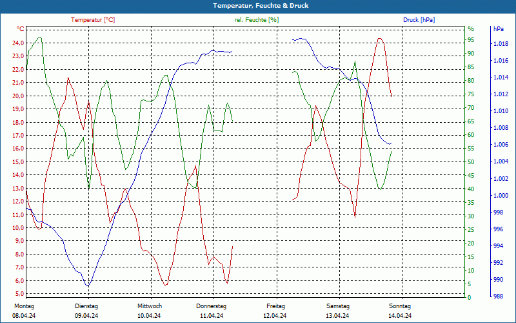Select the 'Temperatur [°C]' legend label
Screen dimensions: 516x323
click(93, 20)
